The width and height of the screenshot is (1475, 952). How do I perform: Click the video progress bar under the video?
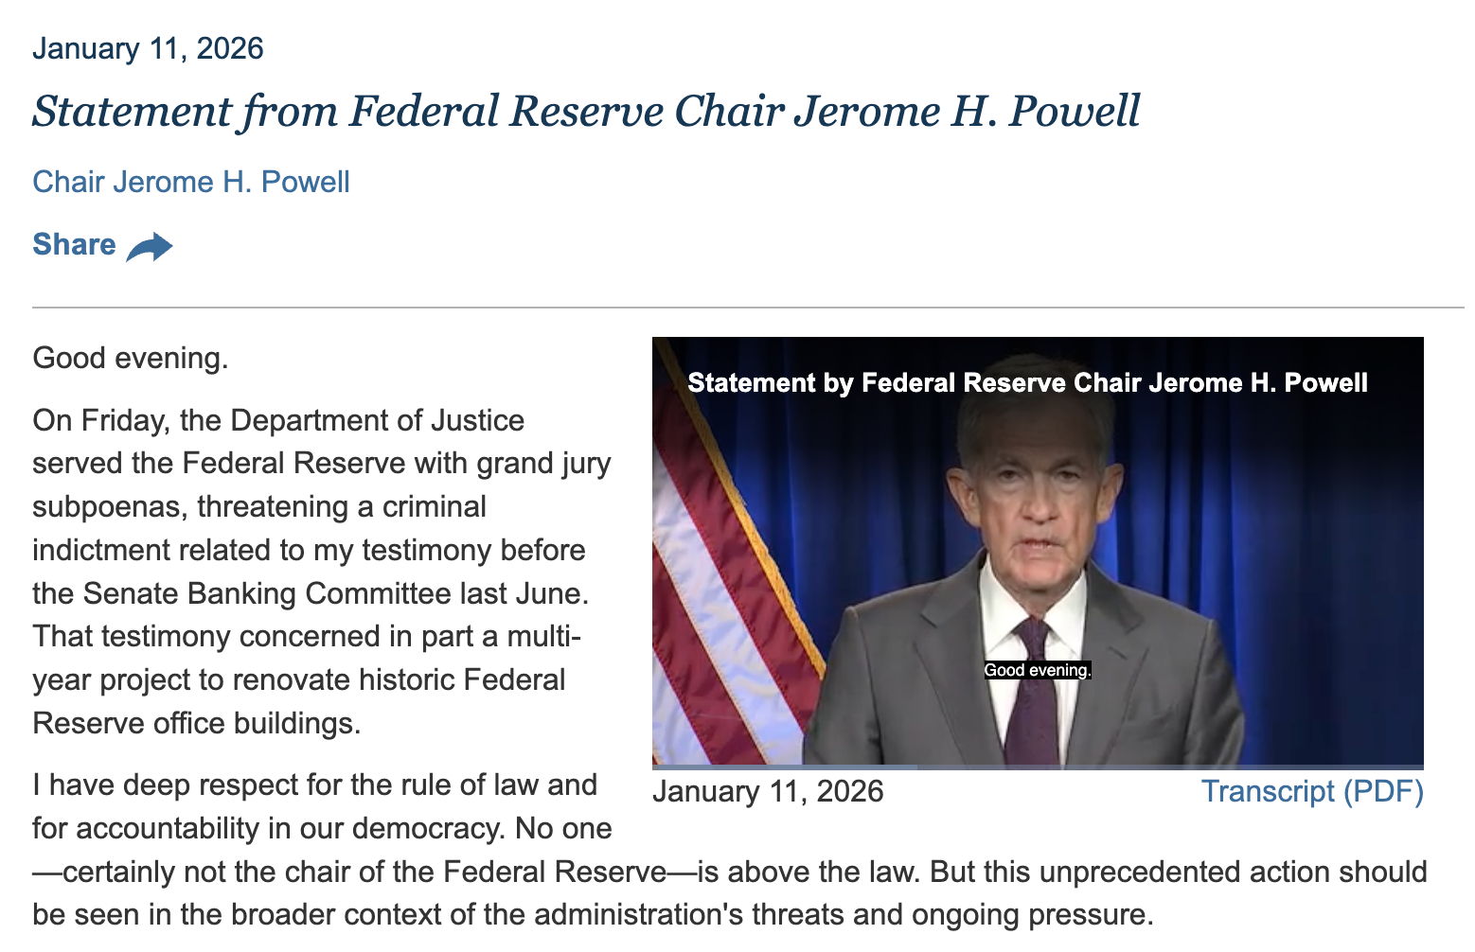click(1038, 767)
